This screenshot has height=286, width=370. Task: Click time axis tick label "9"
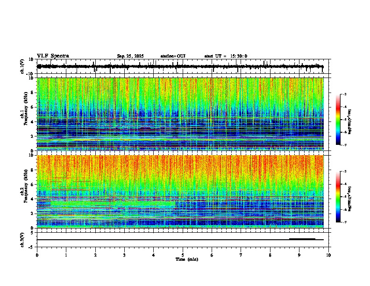299,255
